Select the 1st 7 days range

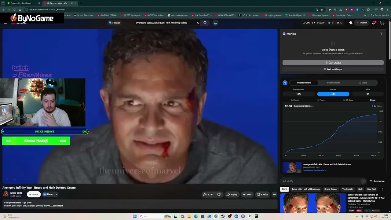pos(321,100)
